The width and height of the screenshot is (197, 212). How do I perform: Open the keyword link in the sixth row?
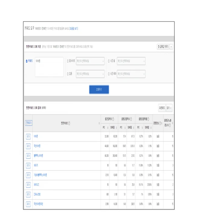pyautogui.click(x=37, y=184)
